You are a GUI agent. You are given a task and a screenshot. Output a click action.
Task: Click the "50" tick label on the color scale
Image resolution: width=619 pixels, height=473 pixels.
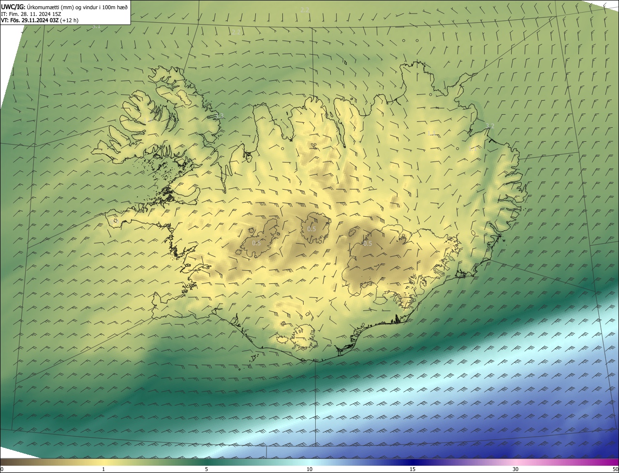pyautogui.click(x=615, y=469)
